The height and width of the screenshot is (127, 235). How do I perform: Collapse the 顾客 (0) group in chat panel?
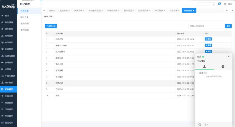(202, 73)
